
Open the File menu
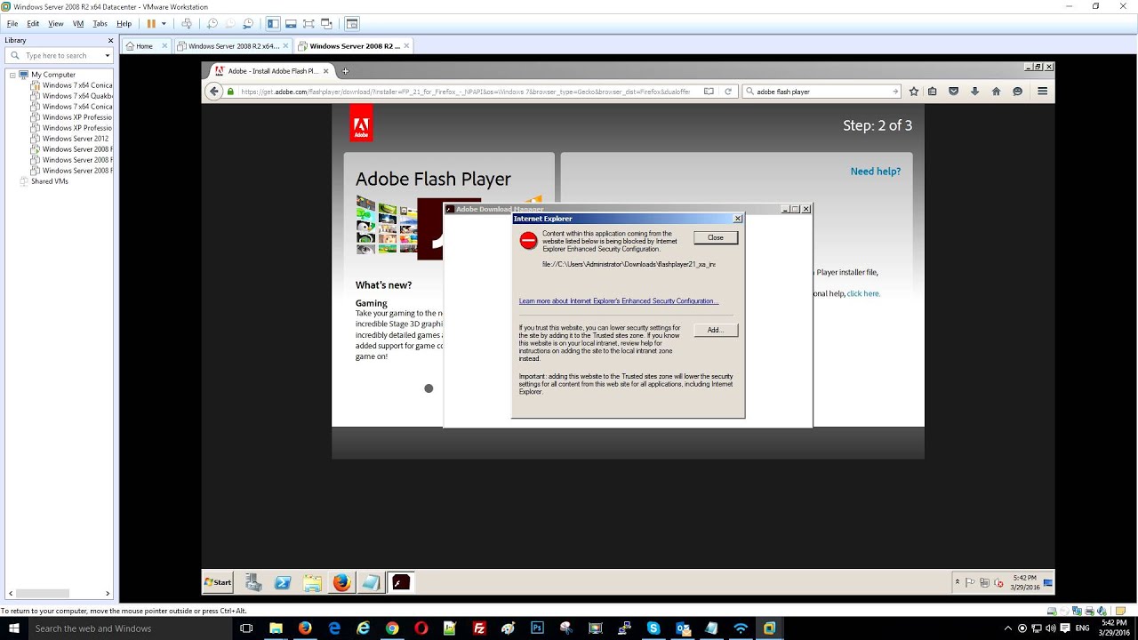(x=12, y=24)
